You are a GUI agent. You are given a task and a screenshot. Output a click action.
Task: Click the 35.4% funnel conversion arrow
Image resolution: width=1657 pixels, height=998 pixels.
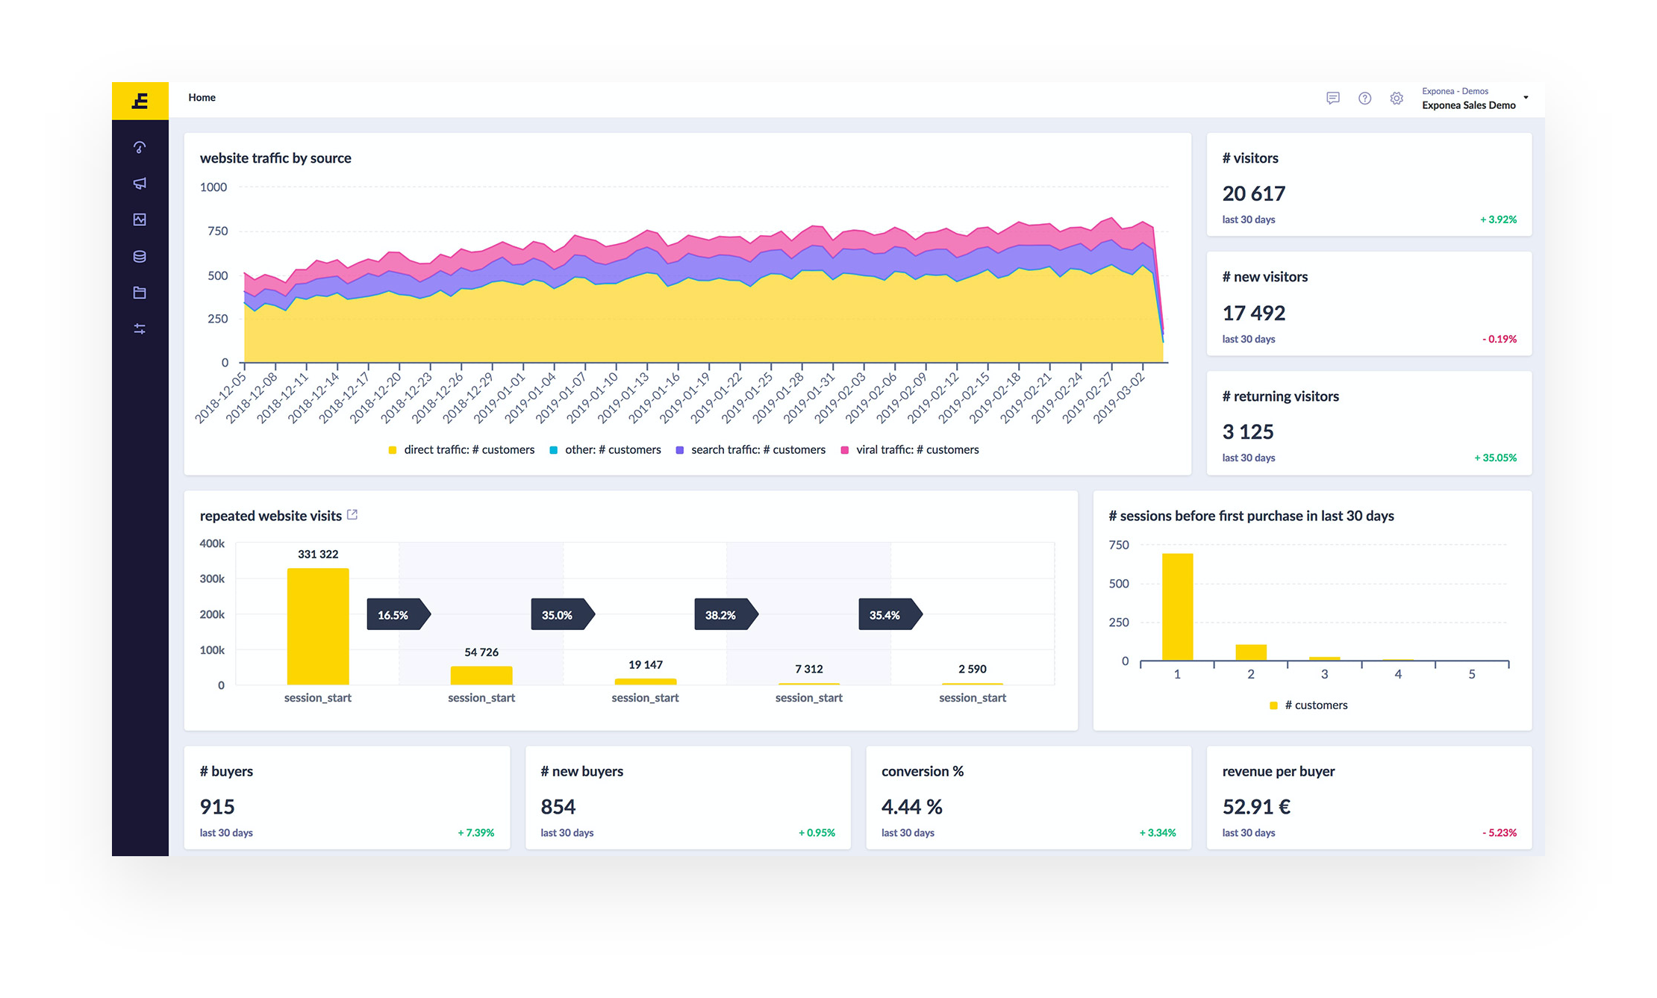coord(890,614)
